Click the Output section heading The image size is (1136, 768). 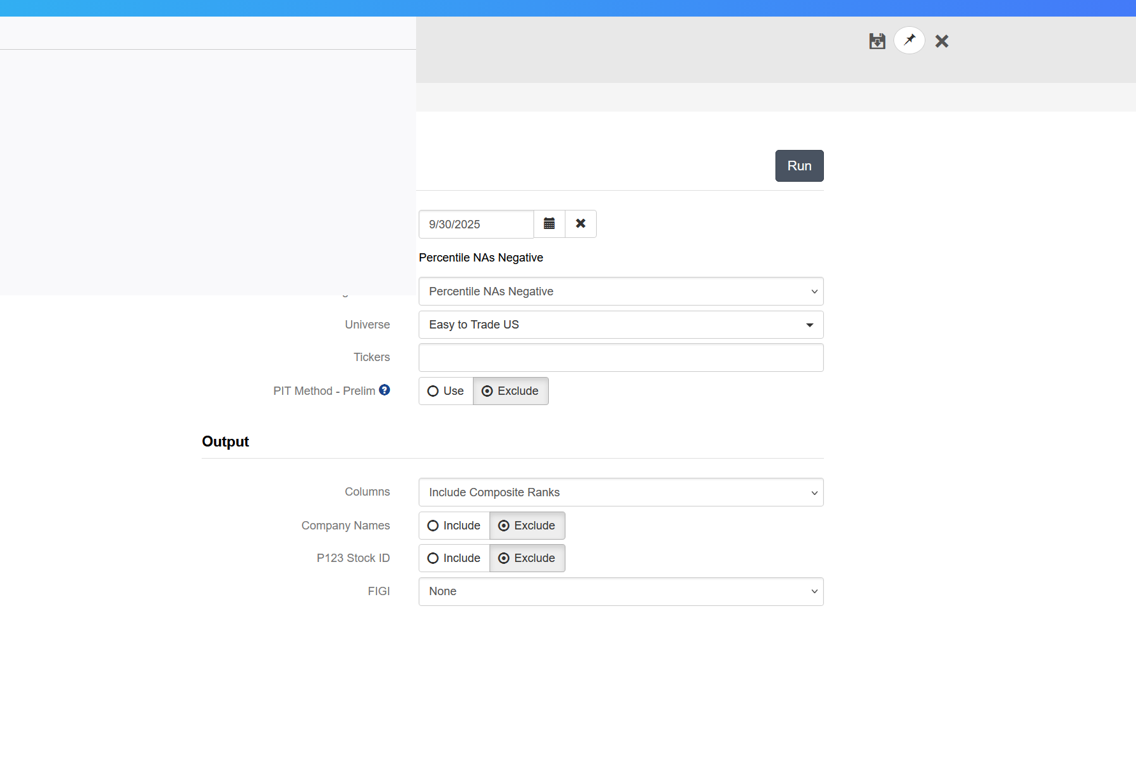(225, 441)
